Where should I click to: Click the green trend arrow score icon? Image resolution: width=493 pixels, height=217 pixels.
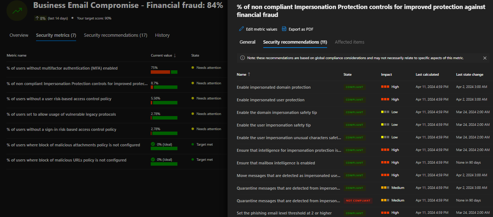[17, 11]
